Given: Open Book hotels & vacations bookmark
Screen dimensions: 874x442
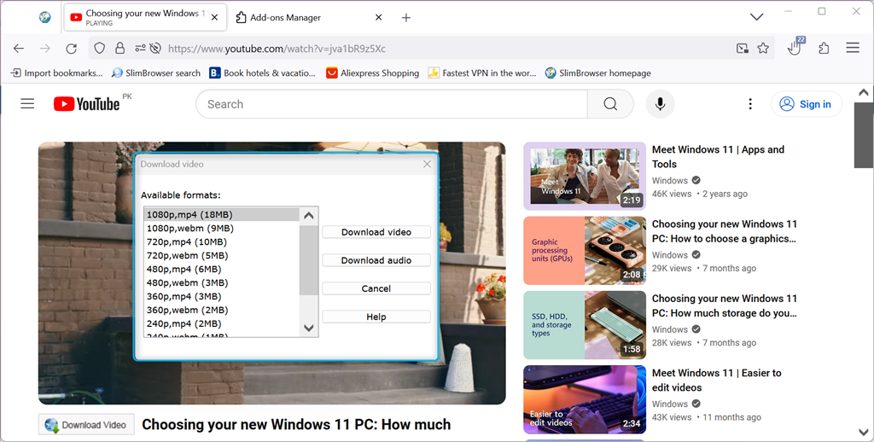Looking at the screenshot, I should [x=262, y=73].
